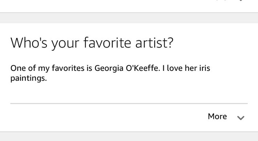
Task: Click the name "O'Keeffe" in the response
Action: click(x=143, y=68)
